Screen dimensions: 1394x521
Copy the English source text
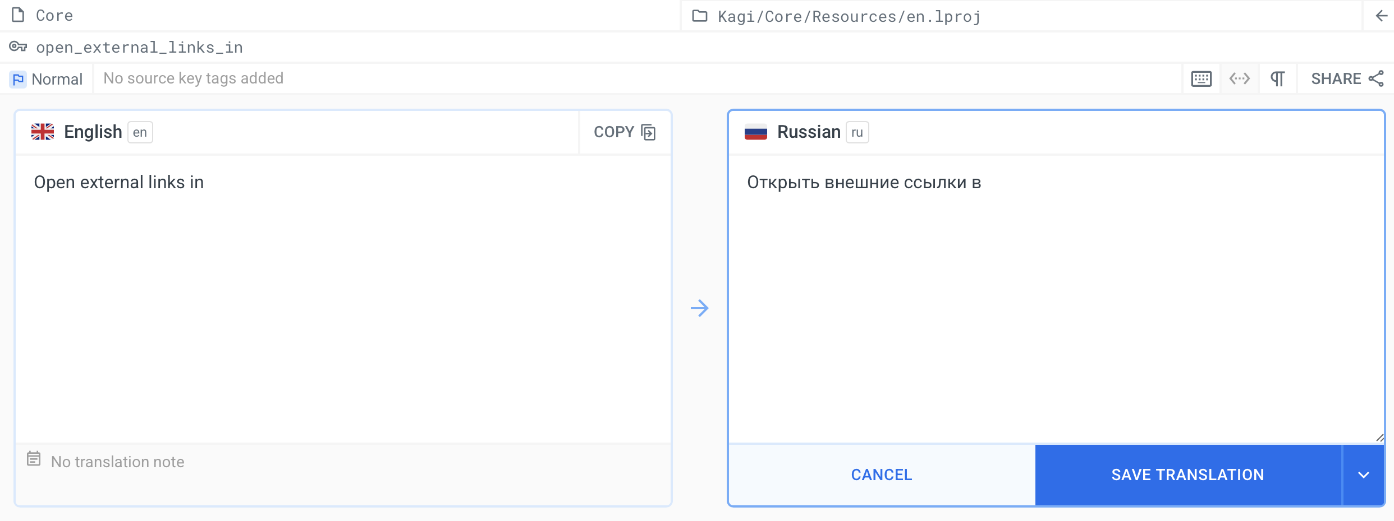tap(625, 132)
